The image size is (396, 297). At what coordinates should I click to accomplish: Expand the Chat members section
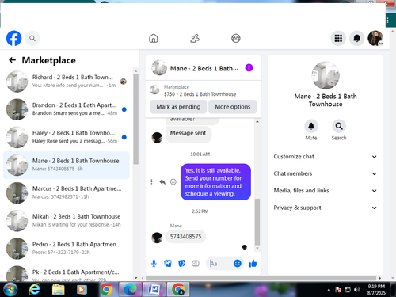(326, 173)
